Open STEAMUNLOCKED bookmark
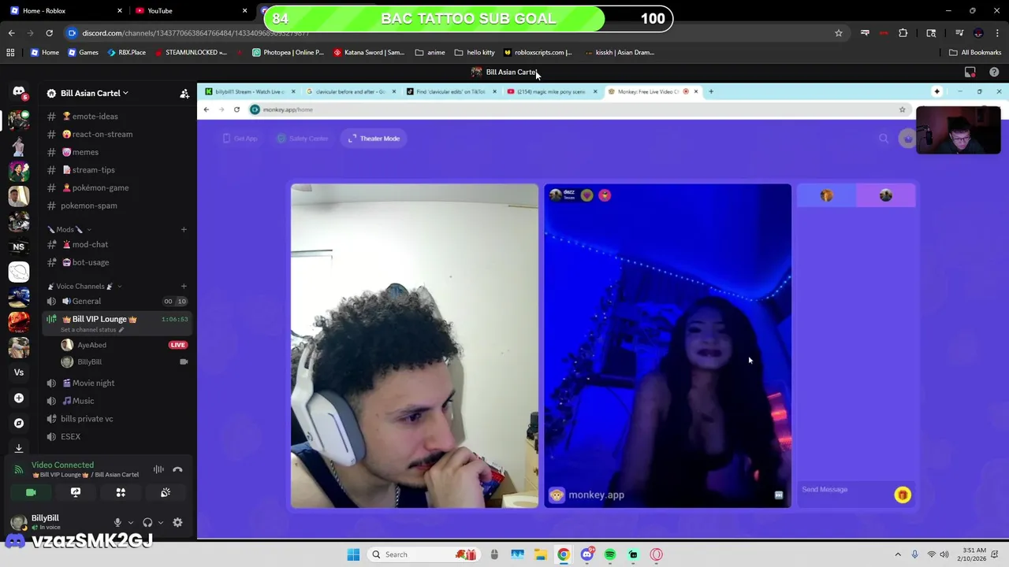1009x567 pixels. click(191, 53)
